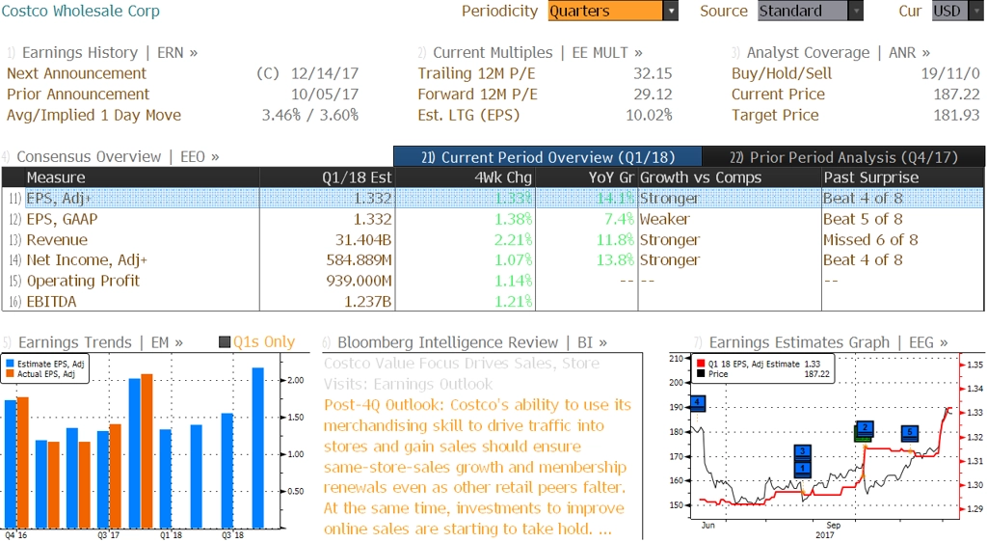Click event marker 4 on estimates graph
This screenshot has width=987, height=542.
pos(697,402)
